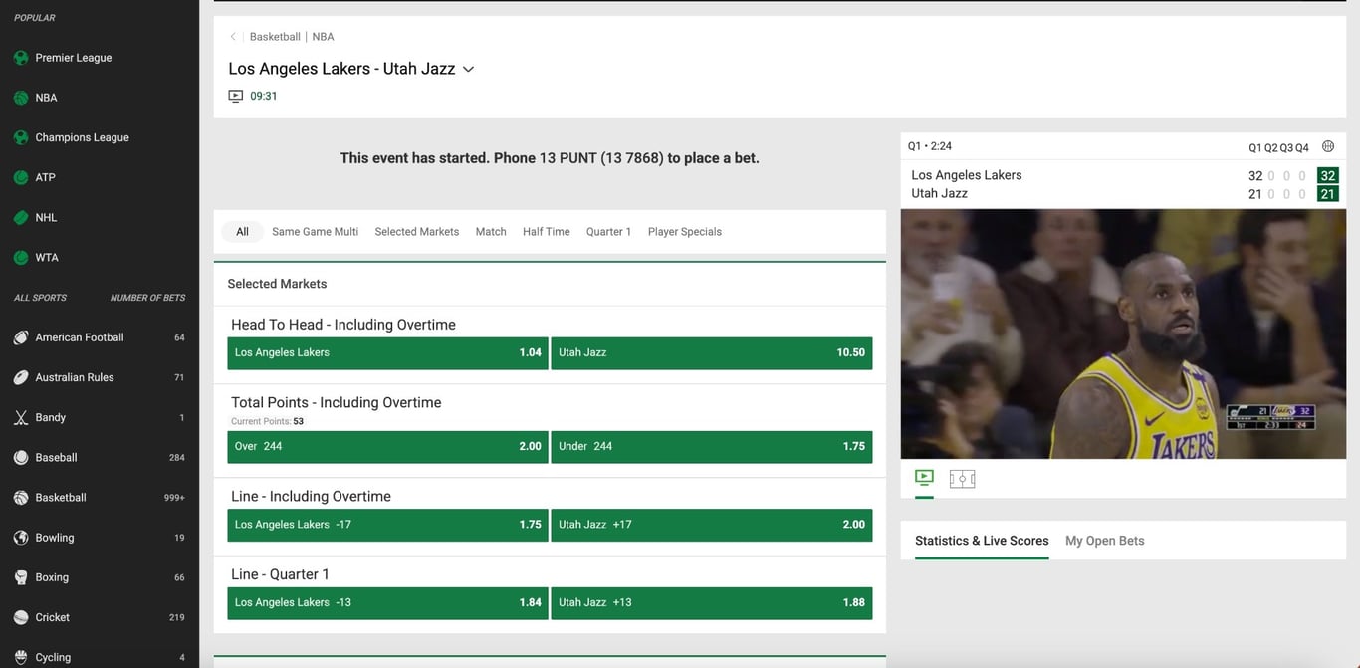Click the Boxing glove icon

pos(20,577)
